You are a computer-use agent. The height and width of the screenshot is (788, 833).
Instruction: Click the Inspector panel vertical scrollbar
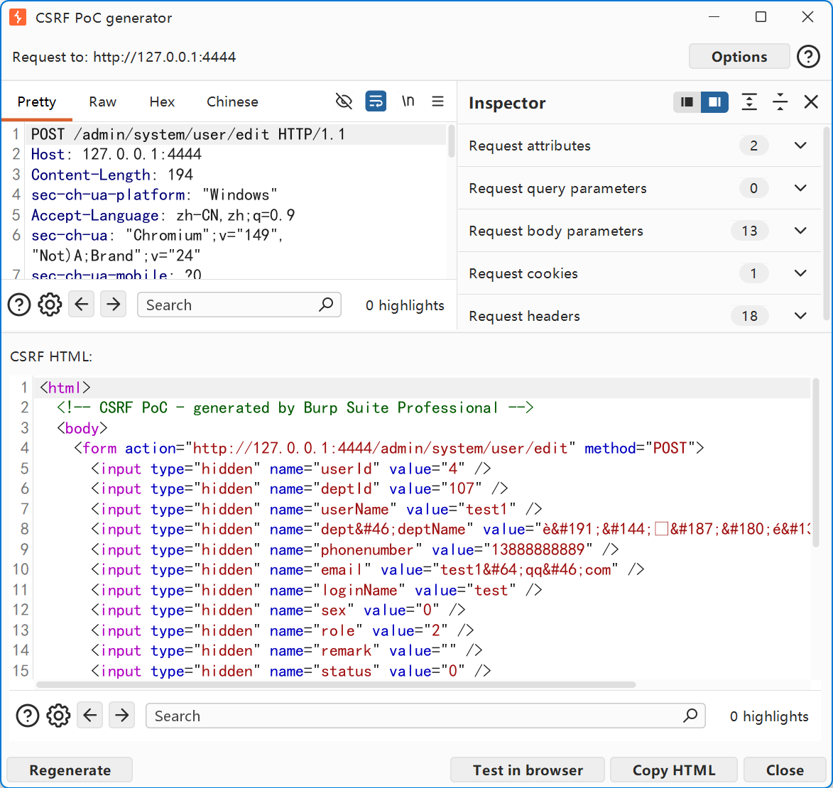pyautogui.click(x=827, y=223)
